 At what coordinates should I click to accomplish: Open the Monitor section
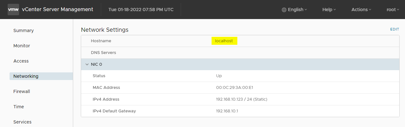[22, 46]
